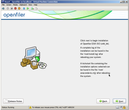Maximize the Virtual Machine Connection window
The width and height of the screenshot is (129, 110).
point(124,2)
